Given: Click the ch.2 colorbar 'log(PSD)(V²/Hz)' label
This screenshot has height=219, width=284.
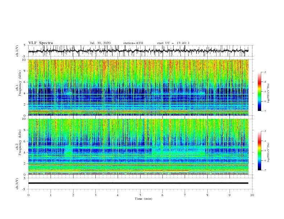Looking at the screenshot, I should click(269, 152).
